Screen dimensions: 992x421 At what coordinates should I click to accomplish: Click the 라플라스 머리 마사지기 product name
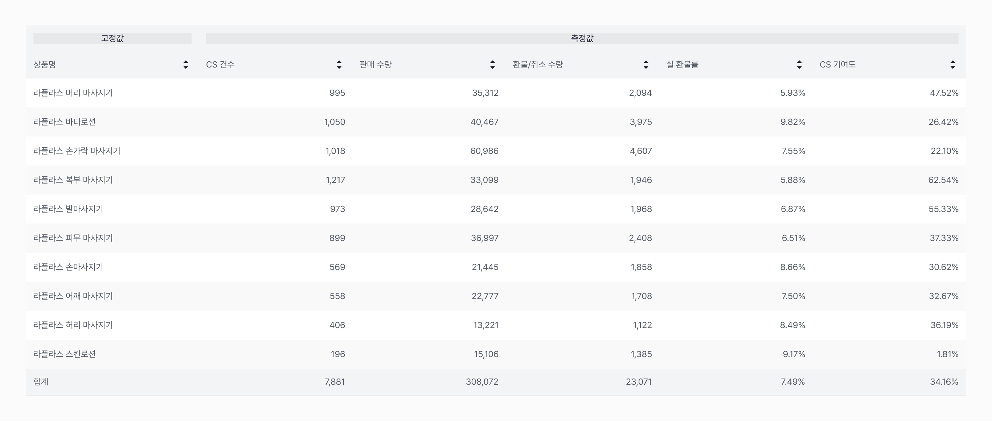tap(73, 93)
